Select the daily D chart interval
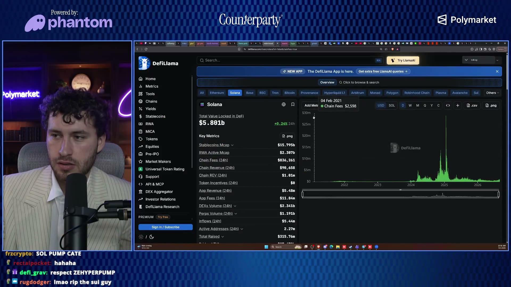This screenshot has height=287, width=511. [403, 105]
